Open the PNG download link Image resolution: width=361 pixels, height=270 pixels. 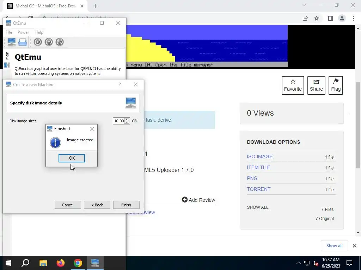252,178
